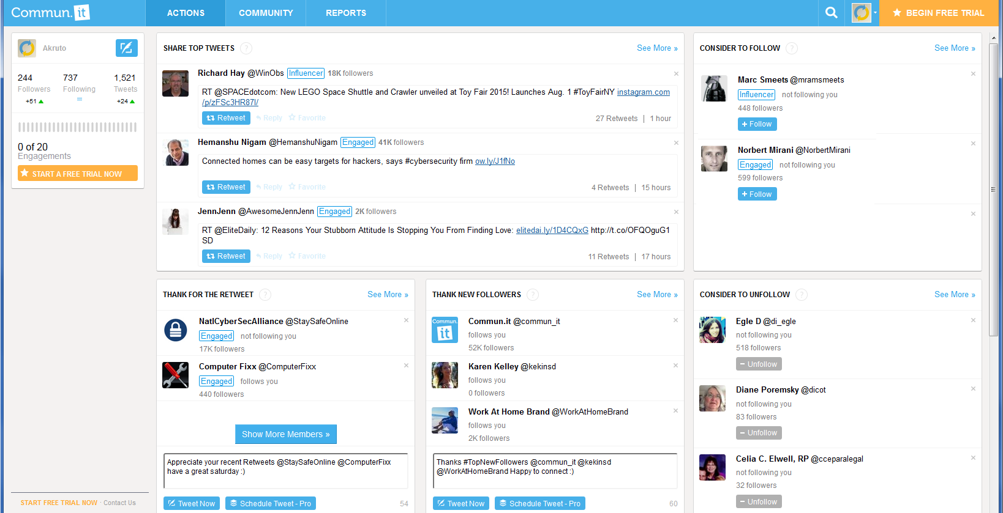Click the engagements progress bar
The image size is (1003, 513).
(x=78, y=127)
